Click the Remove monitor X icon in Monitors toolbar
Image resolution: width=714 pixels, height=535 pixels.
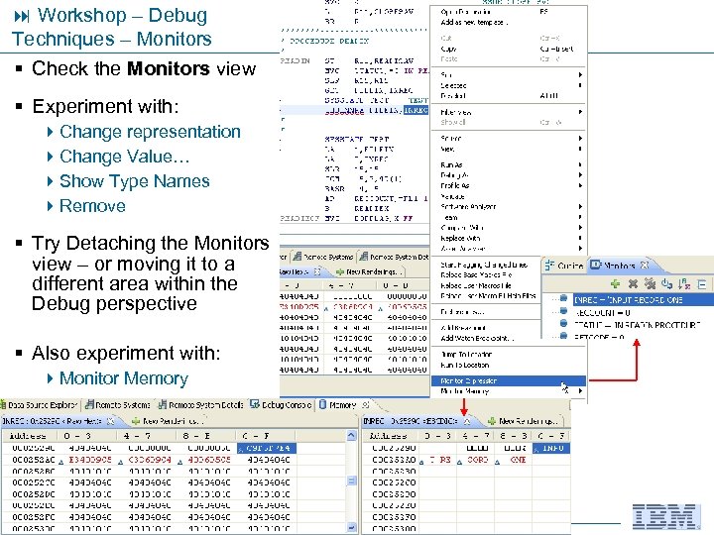(x=633, y=284)
